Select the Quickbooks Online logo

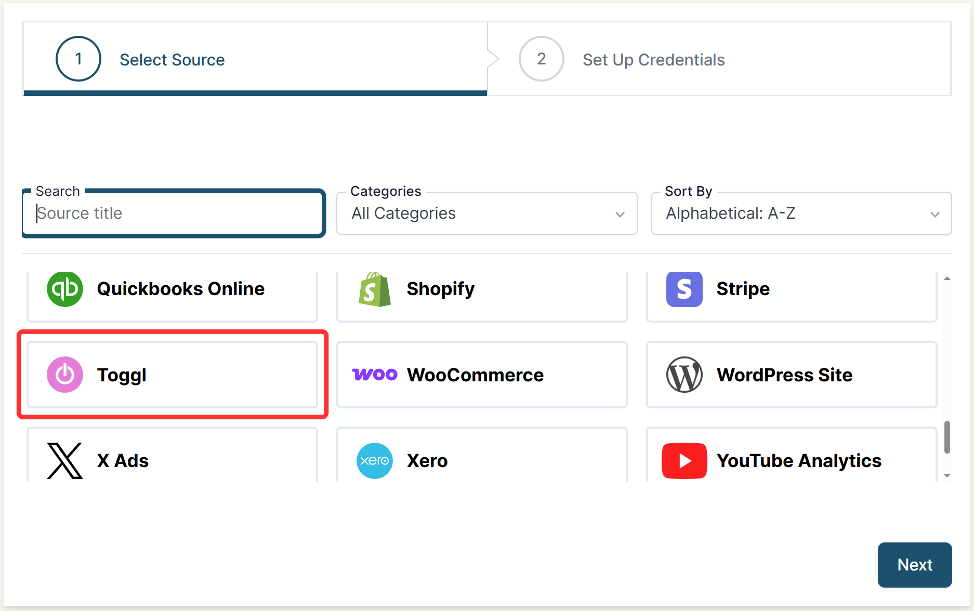(64, 289)
